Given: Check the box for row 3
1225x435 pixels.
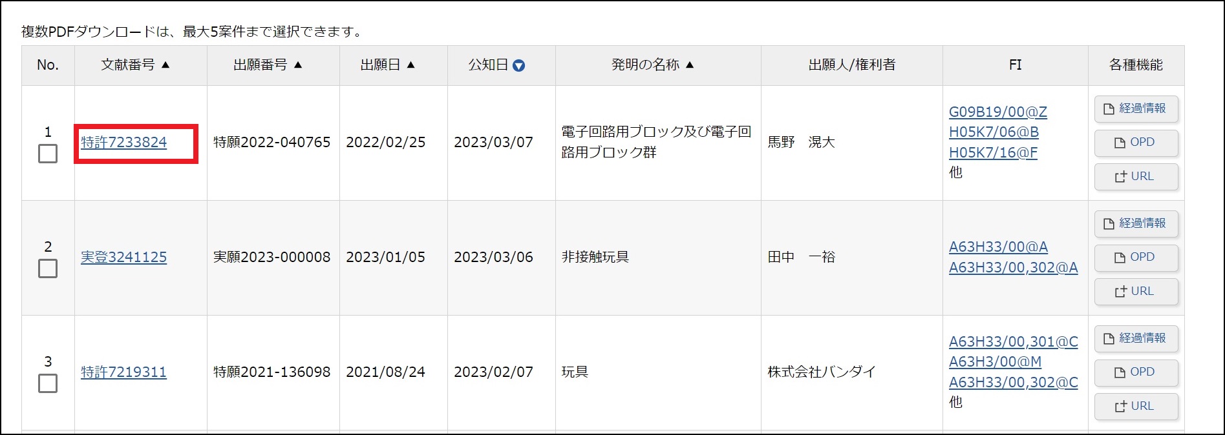Looking at the screenshot, I should [48, 383].
